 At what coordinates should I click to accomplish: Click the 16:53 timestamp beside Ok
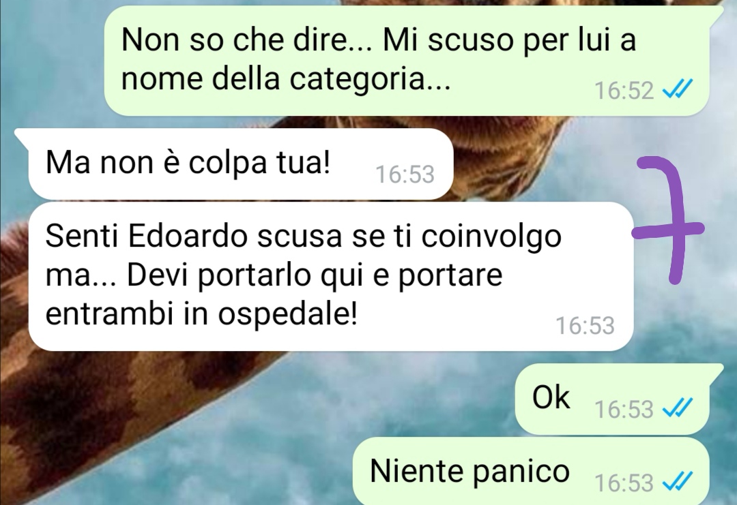(624, 410)
